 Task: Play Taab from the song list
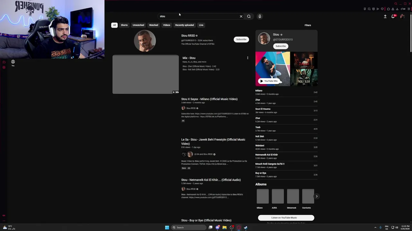(286, 129)
